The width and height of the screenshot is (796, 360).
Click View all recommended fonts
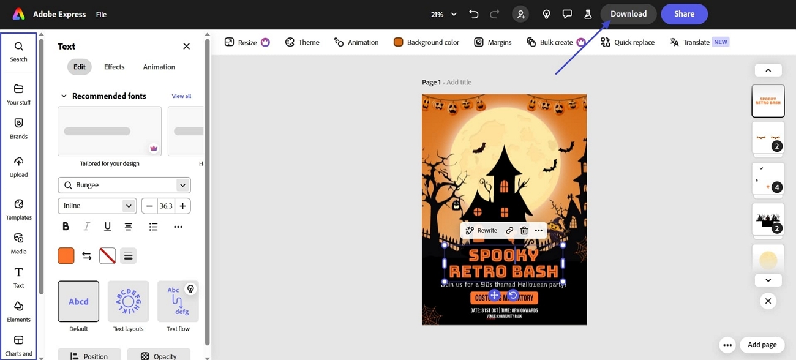pyautogui.click(x=181, y=96)
